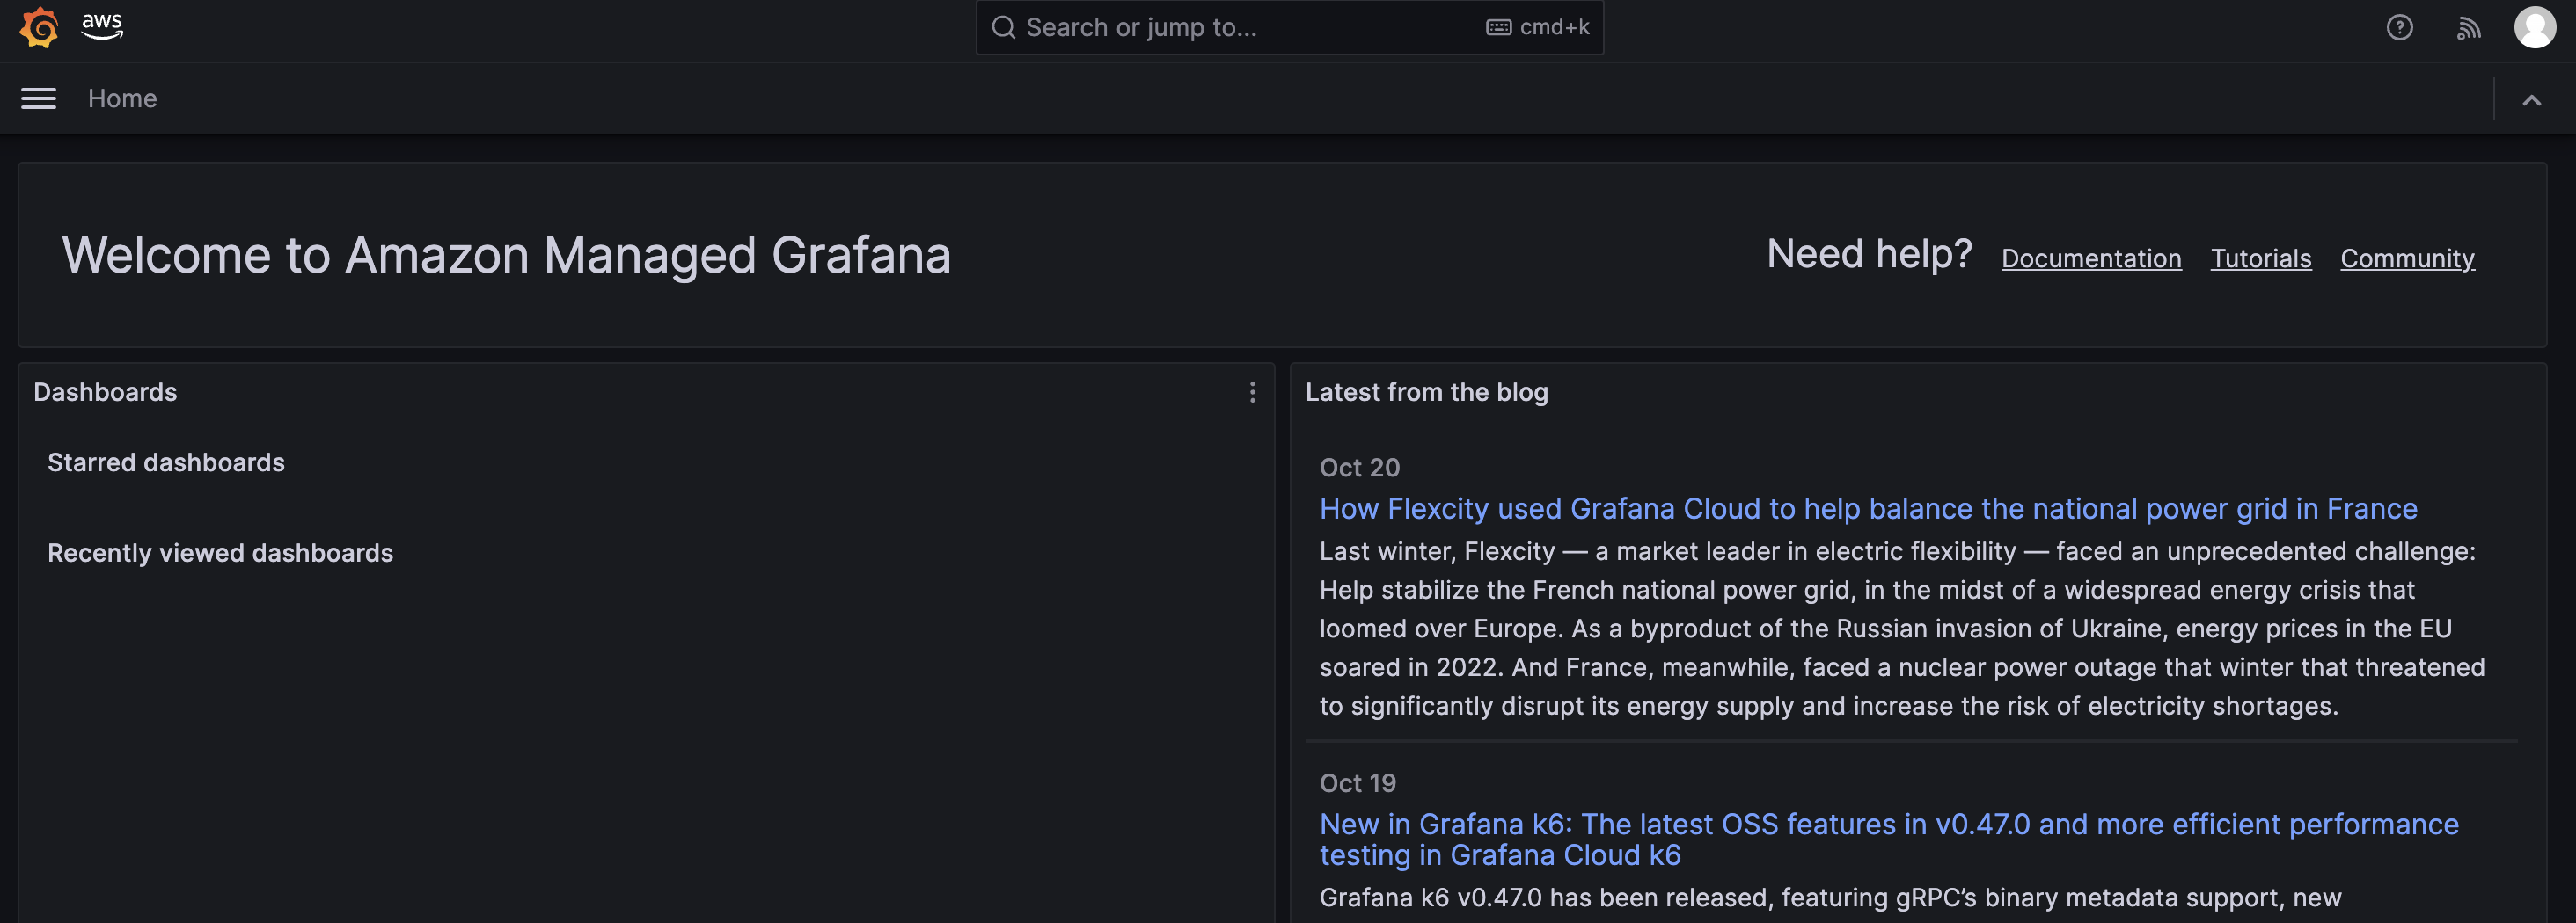Open the news RSS feed icon

pos(2468,28)
